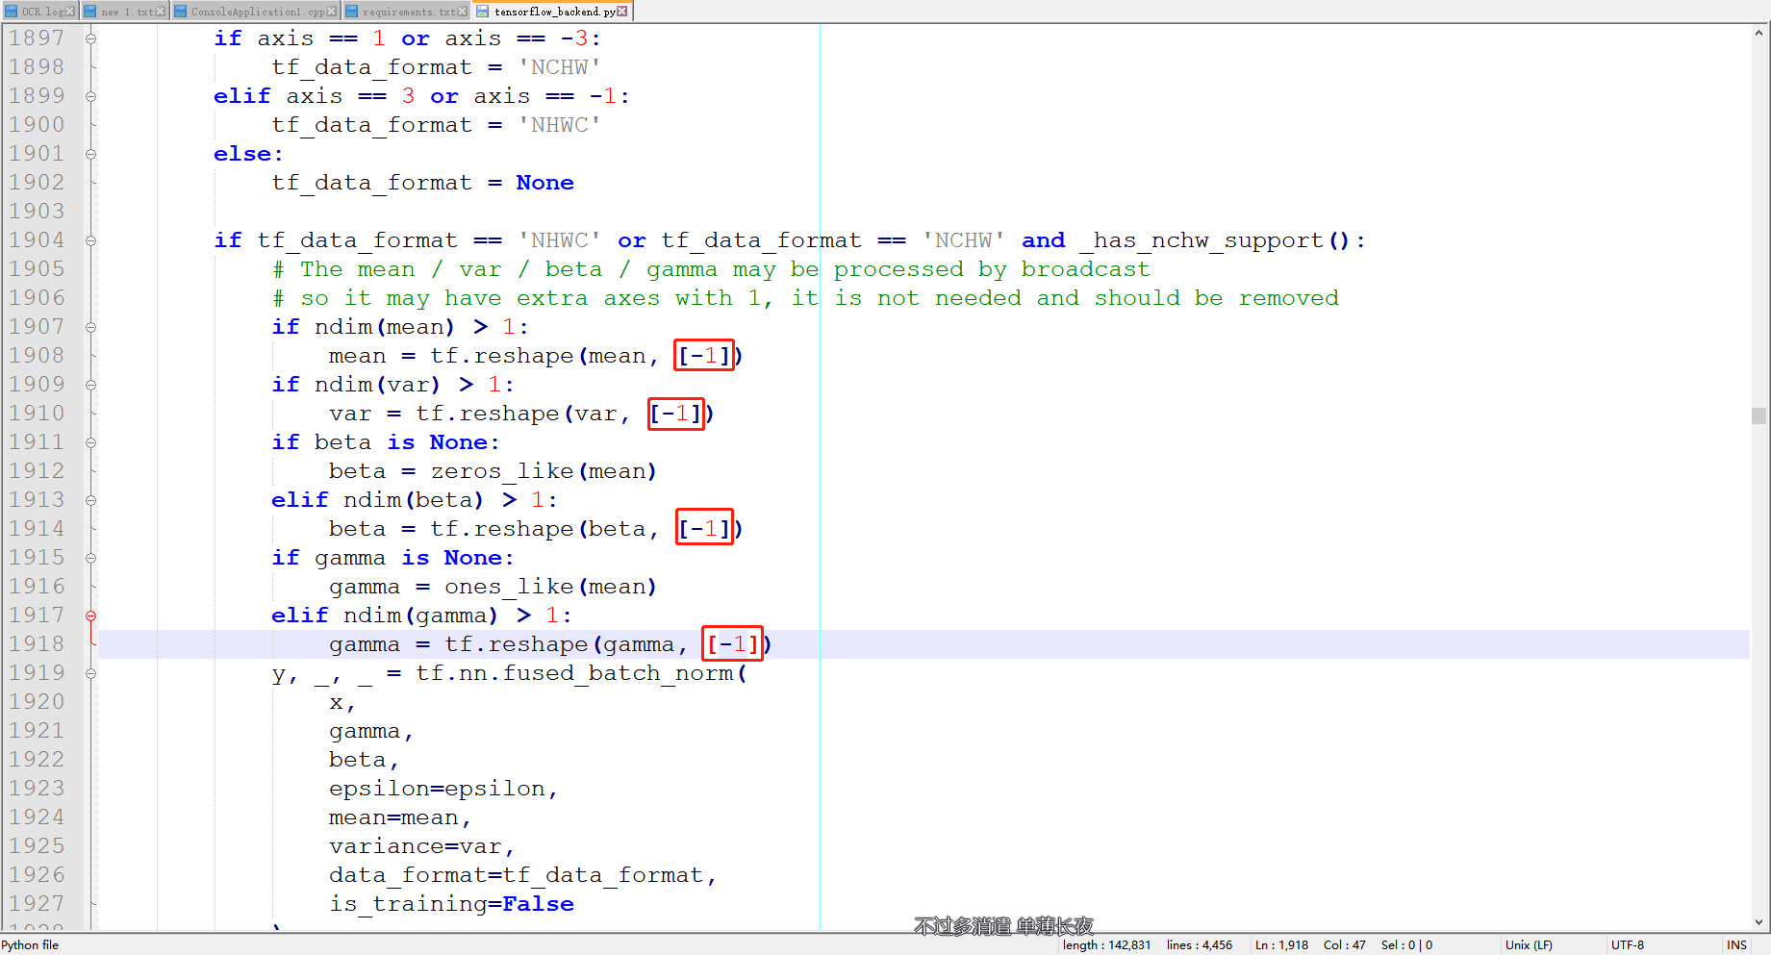Image resolution: width=1771 pixels, height=955 pixels.
Task: Click the vertical scrollbar thumb
Action: pyautogui.click(x=1760, y=414)
